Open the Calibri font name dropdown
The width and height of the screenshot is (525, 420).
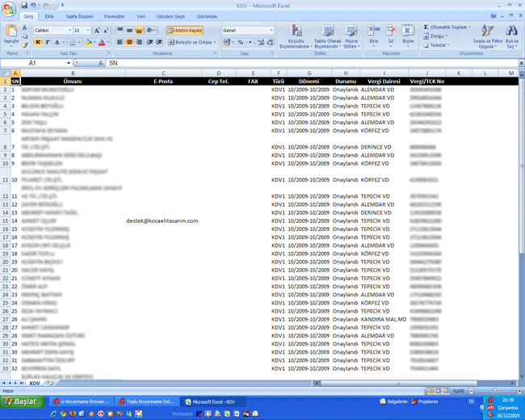(70, 31)
